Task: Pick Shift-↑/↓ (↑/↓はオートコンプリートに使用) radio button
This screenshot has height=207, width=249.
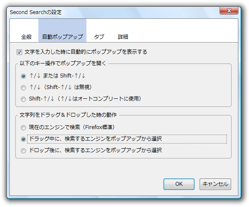Action: [x=23, y=99]
